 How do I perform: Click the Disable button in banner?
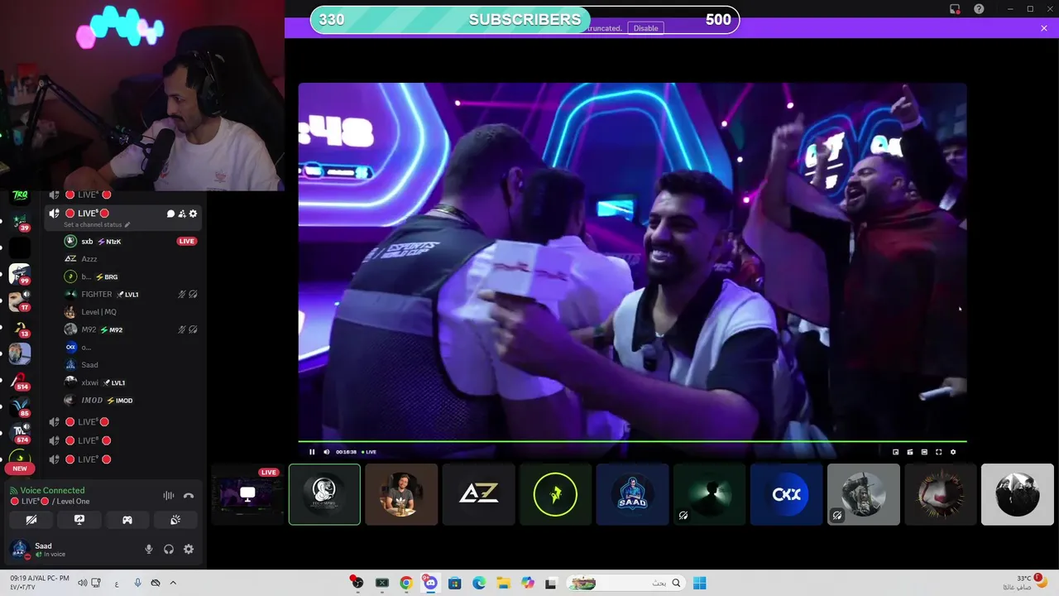(646, 28)
